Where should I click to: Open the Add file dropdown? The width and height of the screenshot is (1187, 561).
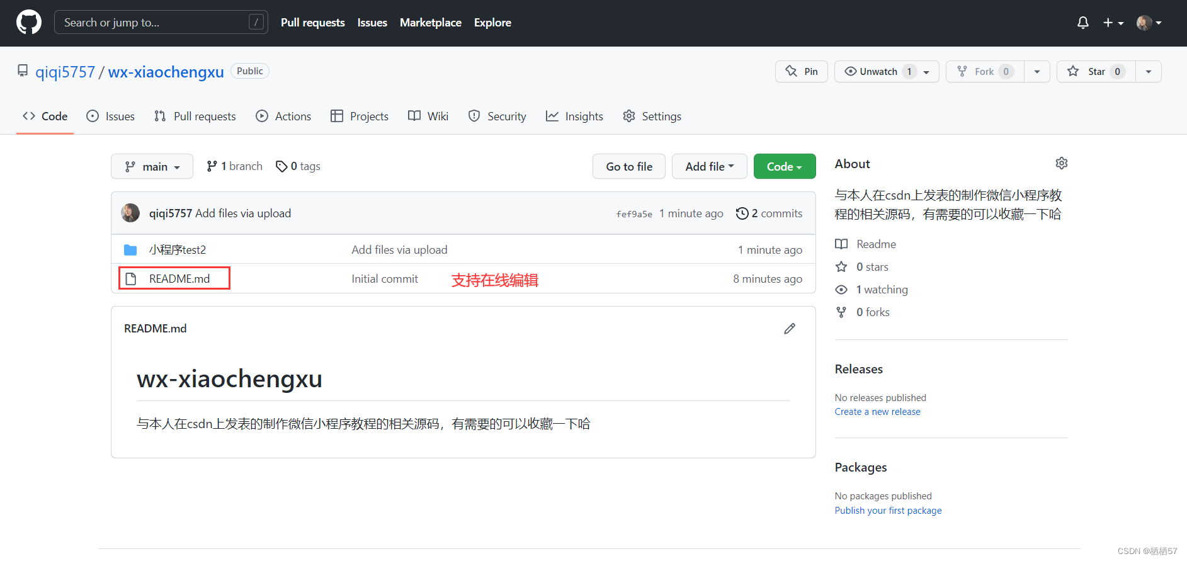[x=710, y=166]
